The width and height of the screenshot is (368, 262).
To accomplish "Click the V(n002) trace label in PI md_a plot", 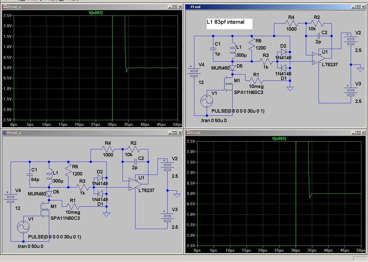I will 96,13.
